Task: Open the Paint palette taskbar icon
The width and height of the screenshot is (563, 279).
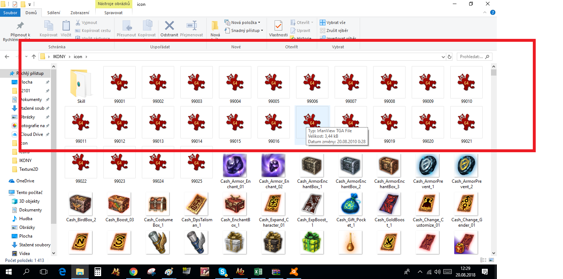Action: (x=169, y=272)
